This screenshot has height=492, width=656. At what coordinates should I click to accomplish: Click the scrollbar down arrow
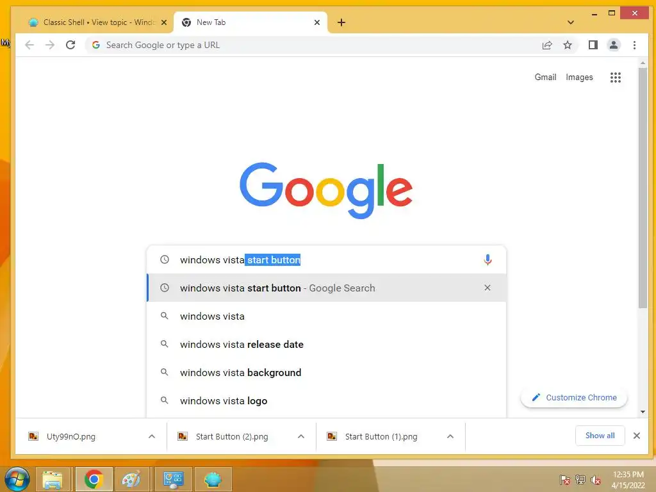643,412
